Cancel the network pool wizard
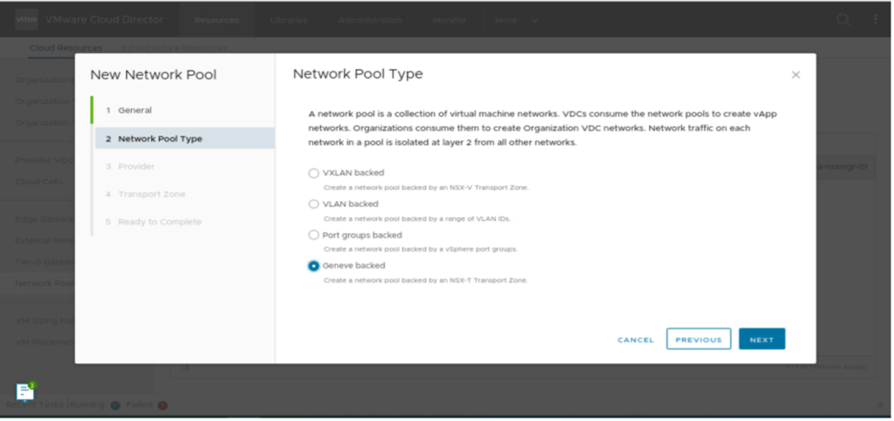This screenshot has width=894, height=421. tap(635, 340)
